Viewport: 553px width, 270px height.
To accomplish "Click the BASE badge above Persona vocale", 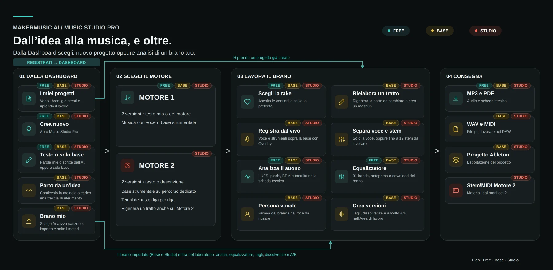I will point(293,198).
